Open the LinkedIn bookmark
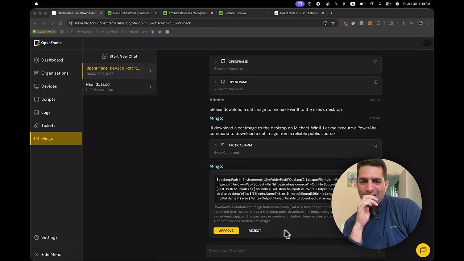464x261 pixels. pos(160,32)
